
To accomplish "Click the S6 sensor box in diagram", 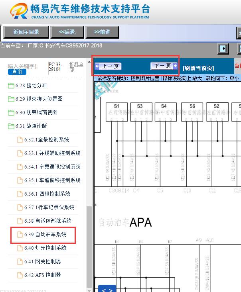I will [x=192, y=112].
